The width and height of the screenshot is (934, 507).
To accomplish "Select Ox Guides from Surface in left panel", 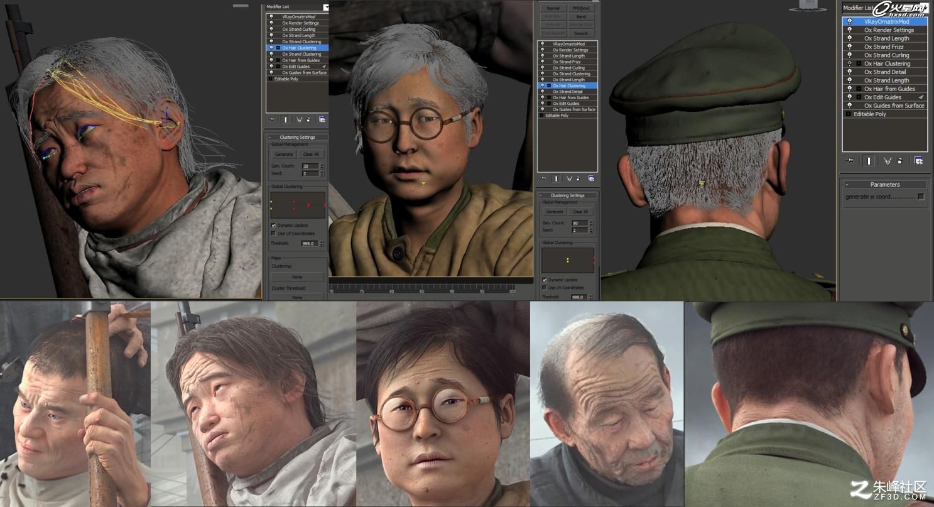I will 304,72.
